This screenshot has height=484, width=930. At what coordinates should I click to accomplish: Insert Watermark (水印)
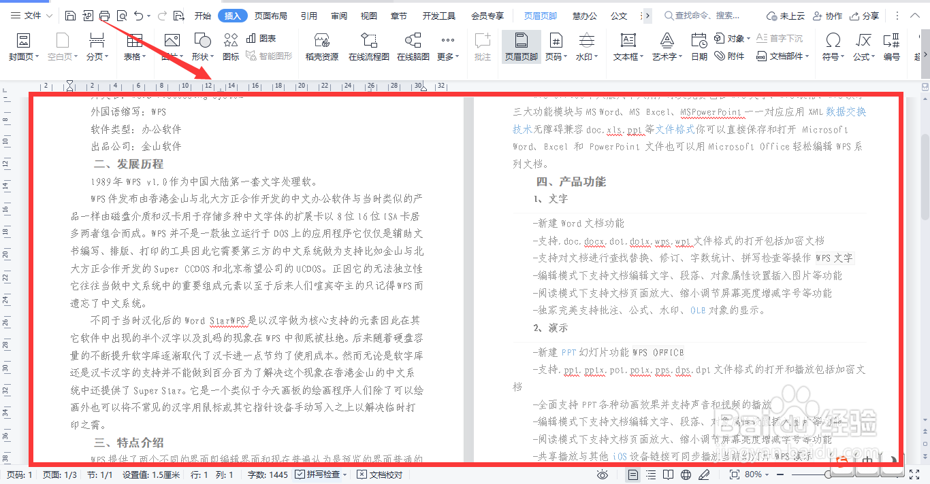pyautogui.click(x=586, y=47)
